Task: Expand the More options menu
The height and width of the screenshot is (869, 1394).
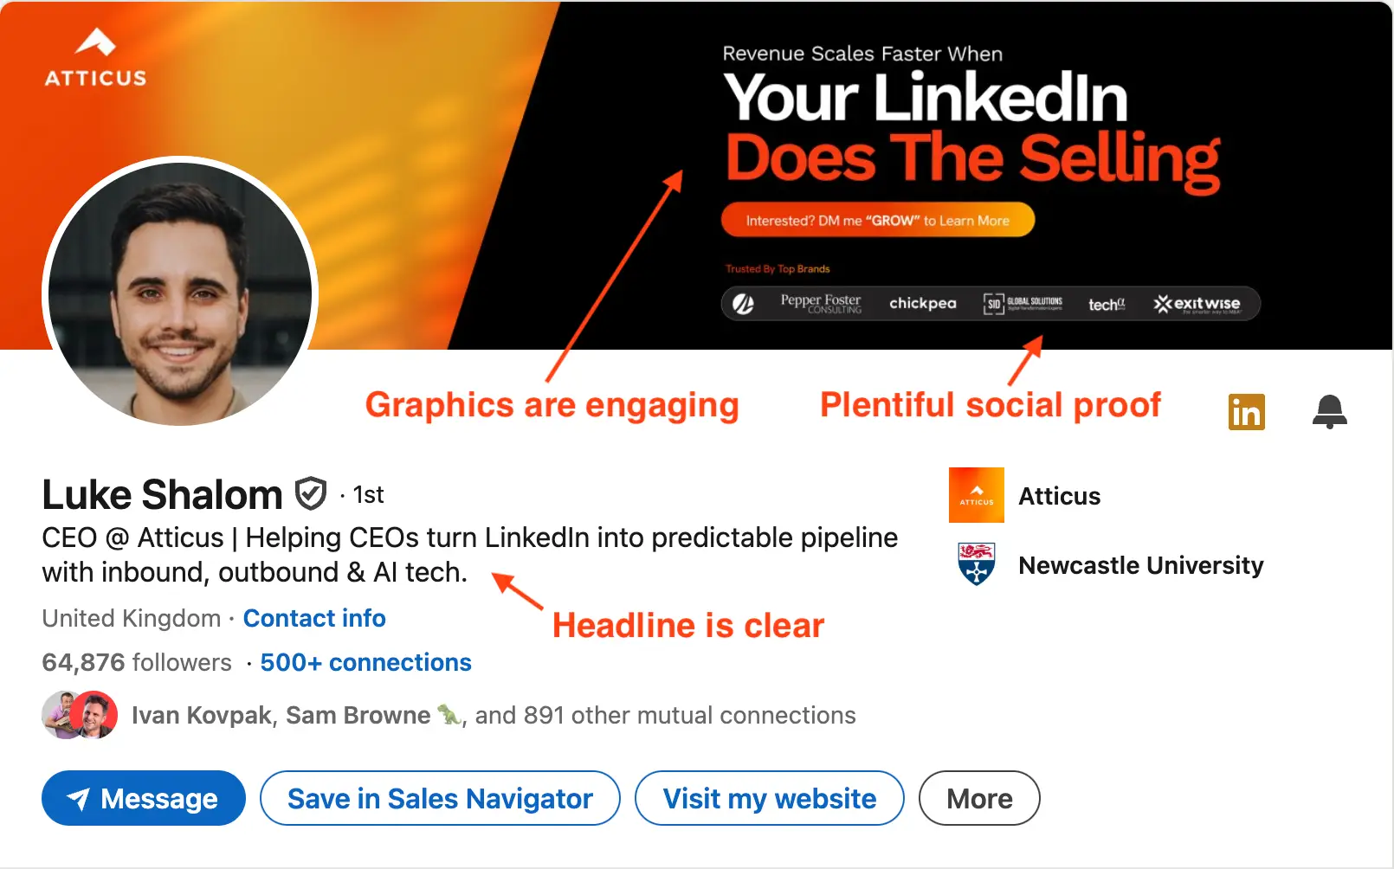Action: [978, 798]
